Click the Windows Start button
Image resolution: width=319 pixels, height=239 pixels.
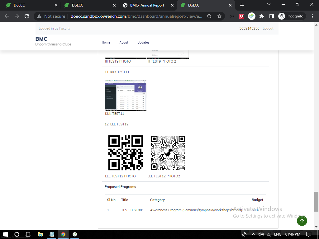(5, 234)
